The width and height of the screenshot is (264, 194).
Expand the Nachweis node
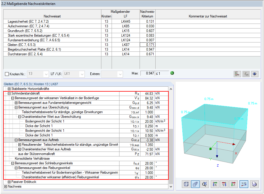[6, 187]
